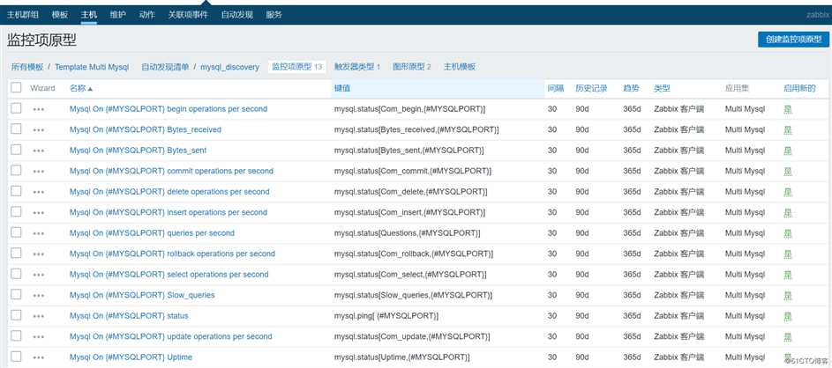The image size is (832, 368).
Task: Open wizard menu for insert operations row
Action: coord(38,212)
